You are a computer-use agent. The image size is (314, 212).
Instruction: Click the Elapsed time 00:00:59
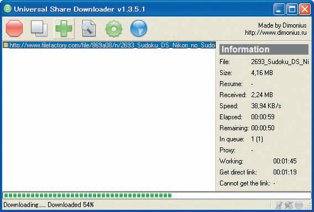[x=263, y=117]
